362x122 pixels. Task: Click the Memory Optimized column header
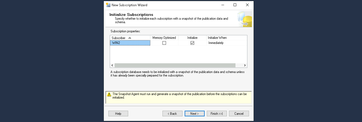coord(164,38)
